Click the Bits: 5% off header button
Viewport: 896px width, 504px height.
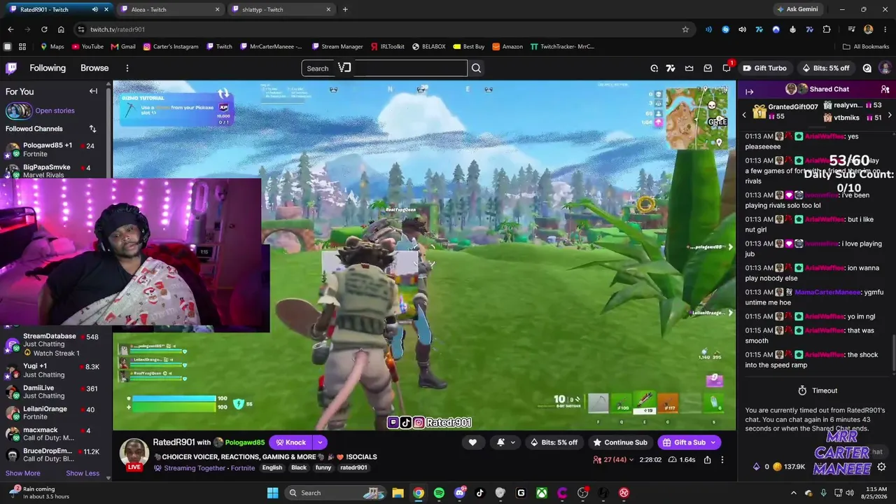(826, 68)
